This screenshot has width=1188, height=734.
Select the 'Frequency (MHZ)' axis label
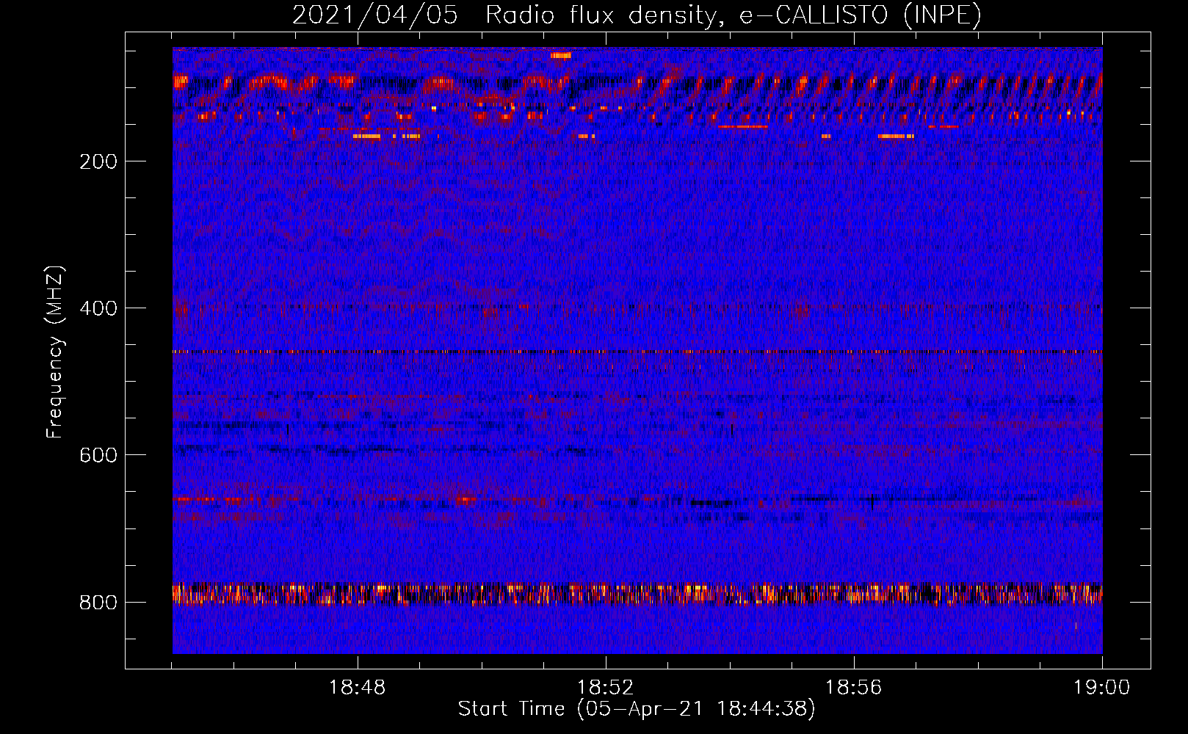point(54,352)
